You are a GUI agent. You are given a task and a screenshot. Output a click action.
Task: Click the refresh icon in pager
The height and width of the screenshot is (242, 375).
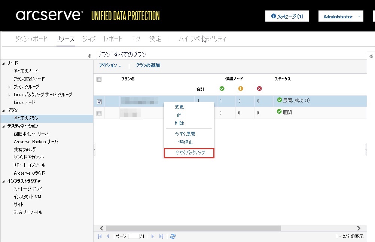coord(173,236)
